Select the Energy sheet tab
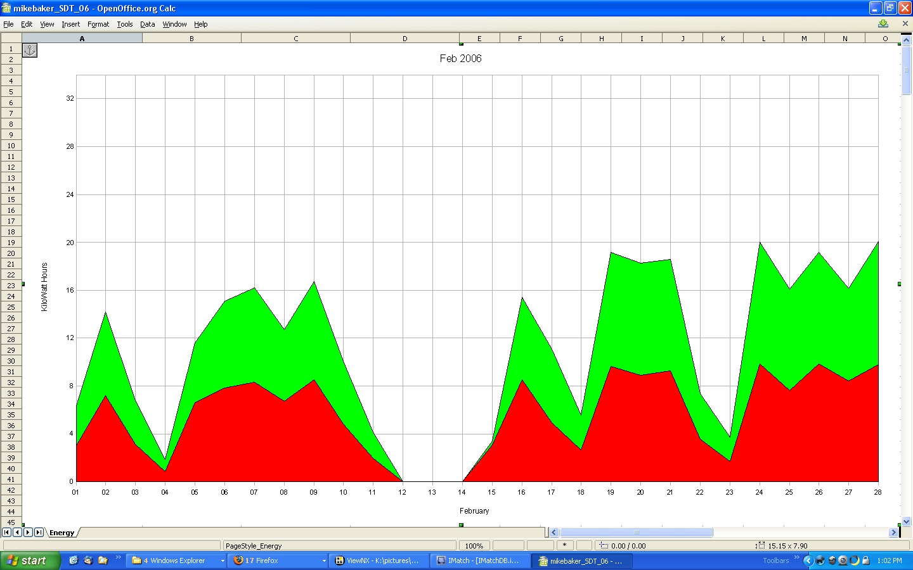 coord(62,533)
